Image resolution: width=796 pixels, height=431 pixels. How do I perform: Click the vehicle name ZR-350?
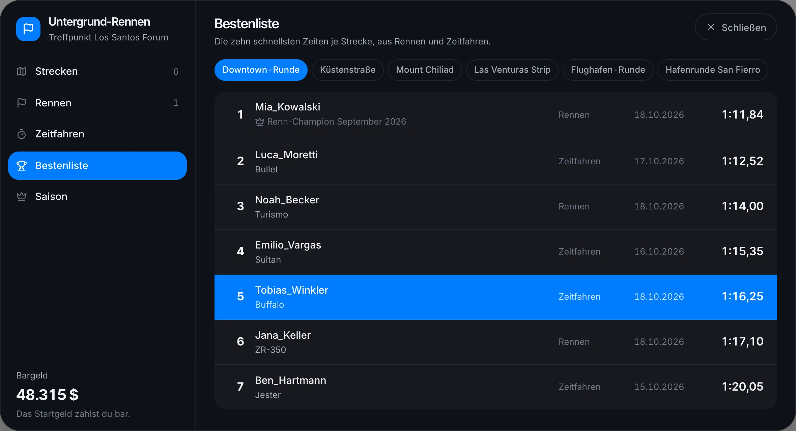click(x=271, y=350)
